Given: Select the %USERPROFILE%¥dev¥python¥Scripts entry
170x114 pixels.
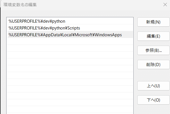Looking at the screenshot, I should click(x=70, y=28).
